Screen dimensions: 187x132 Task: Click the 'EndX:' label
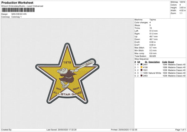click(137, 42)
